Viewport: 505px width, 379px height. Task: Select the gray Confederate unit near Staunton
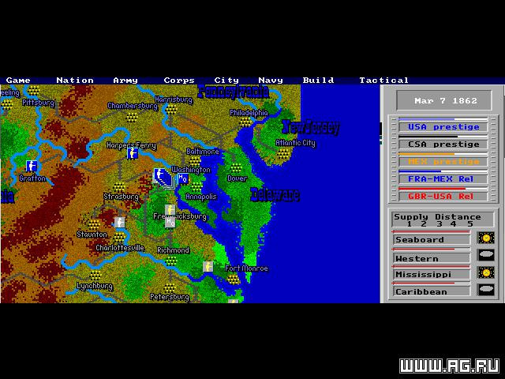point(119,223)
